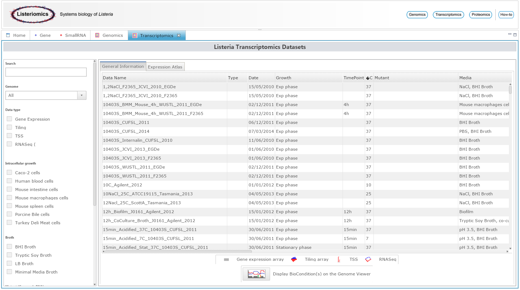Switch to the Expression Atlas tab

pyautogui.click(x=165, y=67)
